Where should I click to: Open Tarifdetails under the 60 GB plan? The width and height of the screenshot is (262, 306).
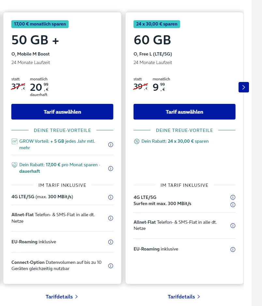point(184,297)
